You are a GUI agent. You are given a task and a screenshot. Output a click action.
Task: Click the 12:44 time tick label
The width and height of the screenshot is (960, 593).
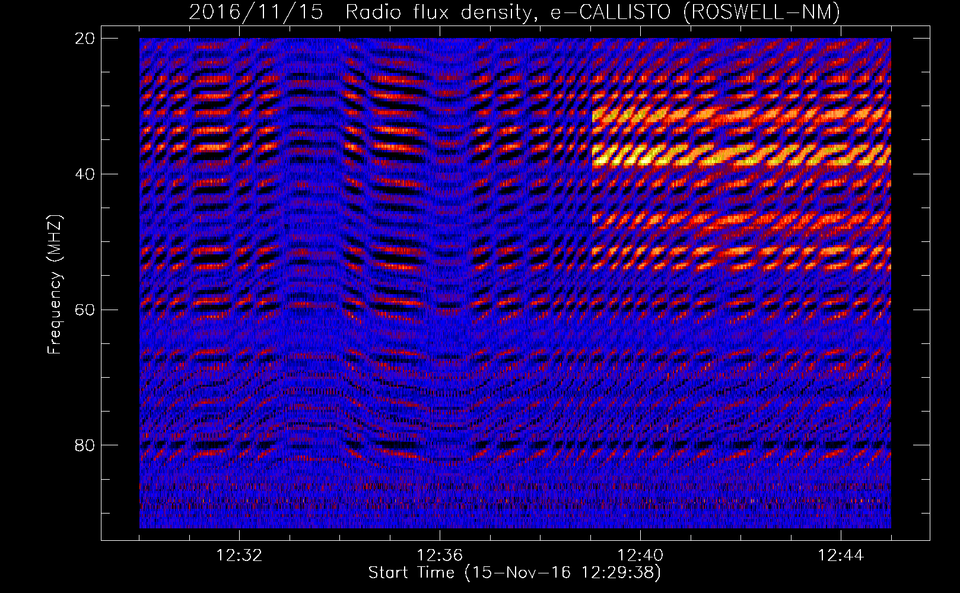pyautogui.click(x=841, y=556)
